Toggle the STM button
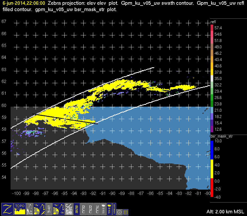Screen dimensions: 247x216 49,209
